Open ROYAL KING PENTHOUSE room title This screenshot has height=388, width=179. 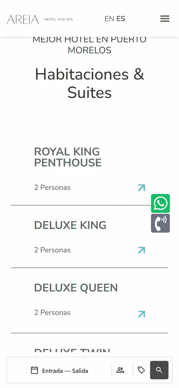pyautogui.click(x=68, y=157)
